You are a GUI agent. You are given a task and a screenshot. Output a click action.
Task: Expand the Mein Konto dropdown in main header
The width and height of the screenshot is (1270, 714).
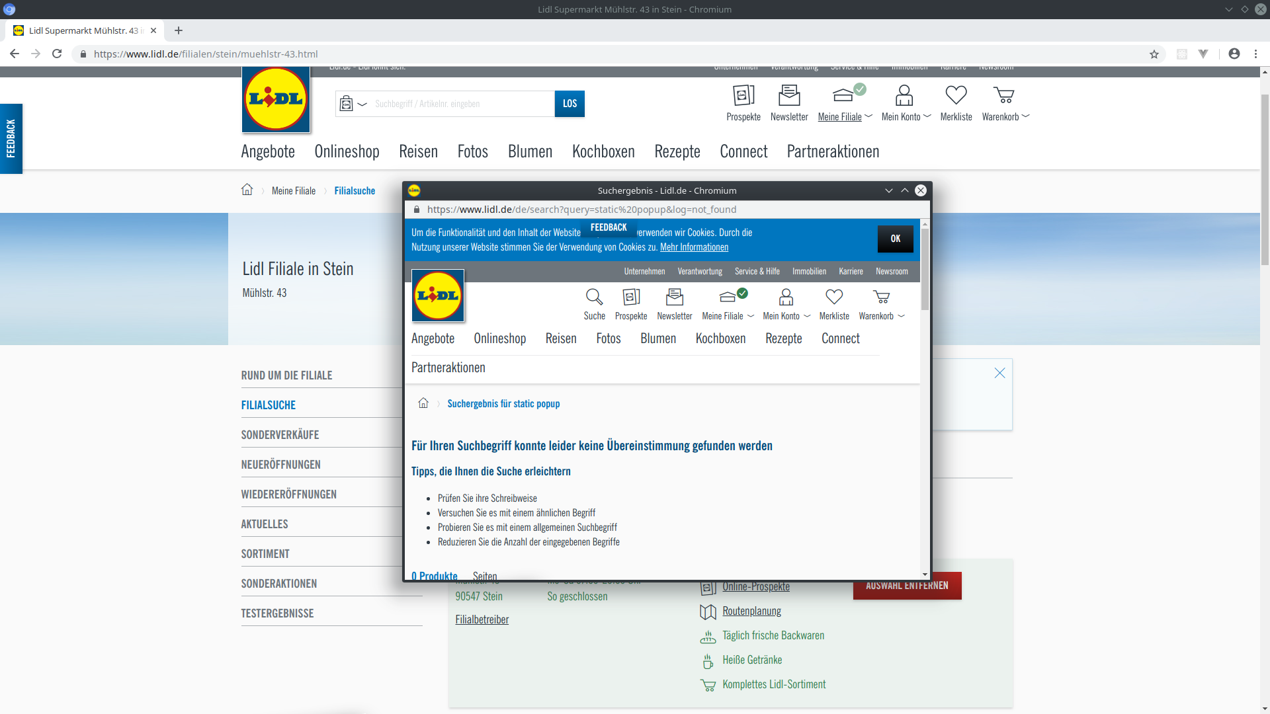click(927, 116)
